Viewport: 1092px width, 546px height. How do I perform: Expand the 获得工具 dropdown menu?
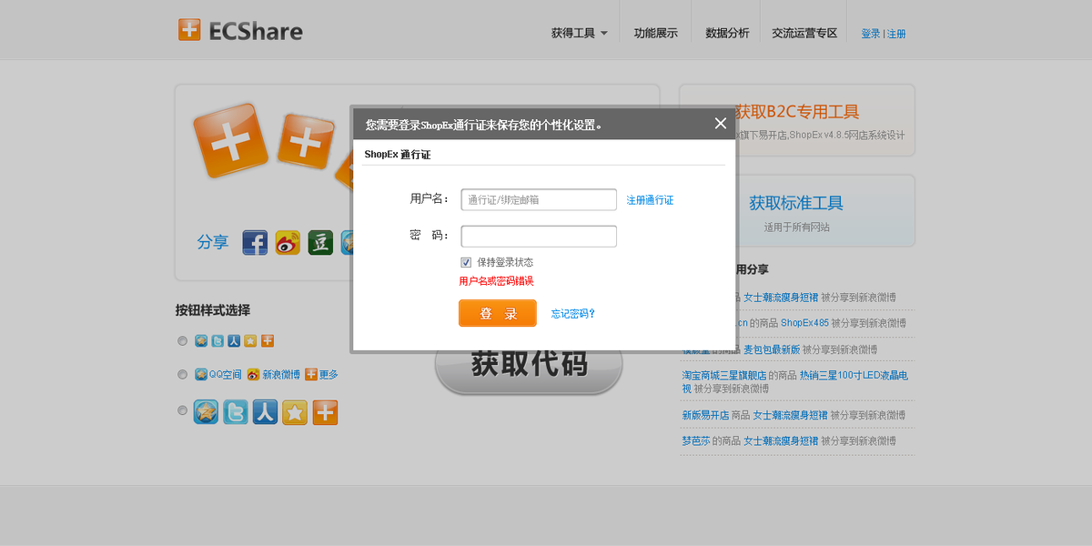[579, 34]
